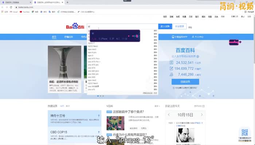Open a new browser tab with plus icon

coord(68,2)
